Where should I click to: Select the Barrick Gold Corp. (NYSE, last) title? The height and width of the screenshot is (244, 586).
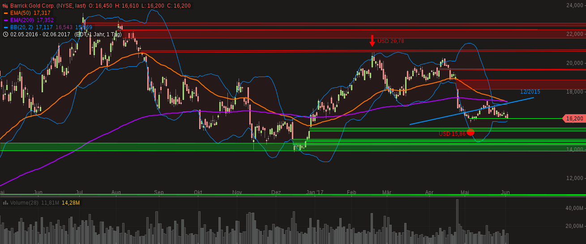[48, 6]
